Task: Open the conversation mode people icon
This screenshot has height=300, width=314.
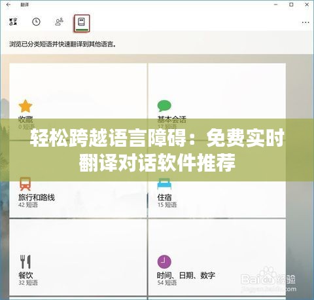Action: 59,22
